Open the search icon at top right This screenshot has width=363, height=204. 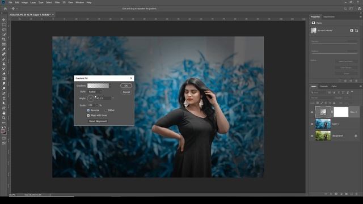(345, 8)
